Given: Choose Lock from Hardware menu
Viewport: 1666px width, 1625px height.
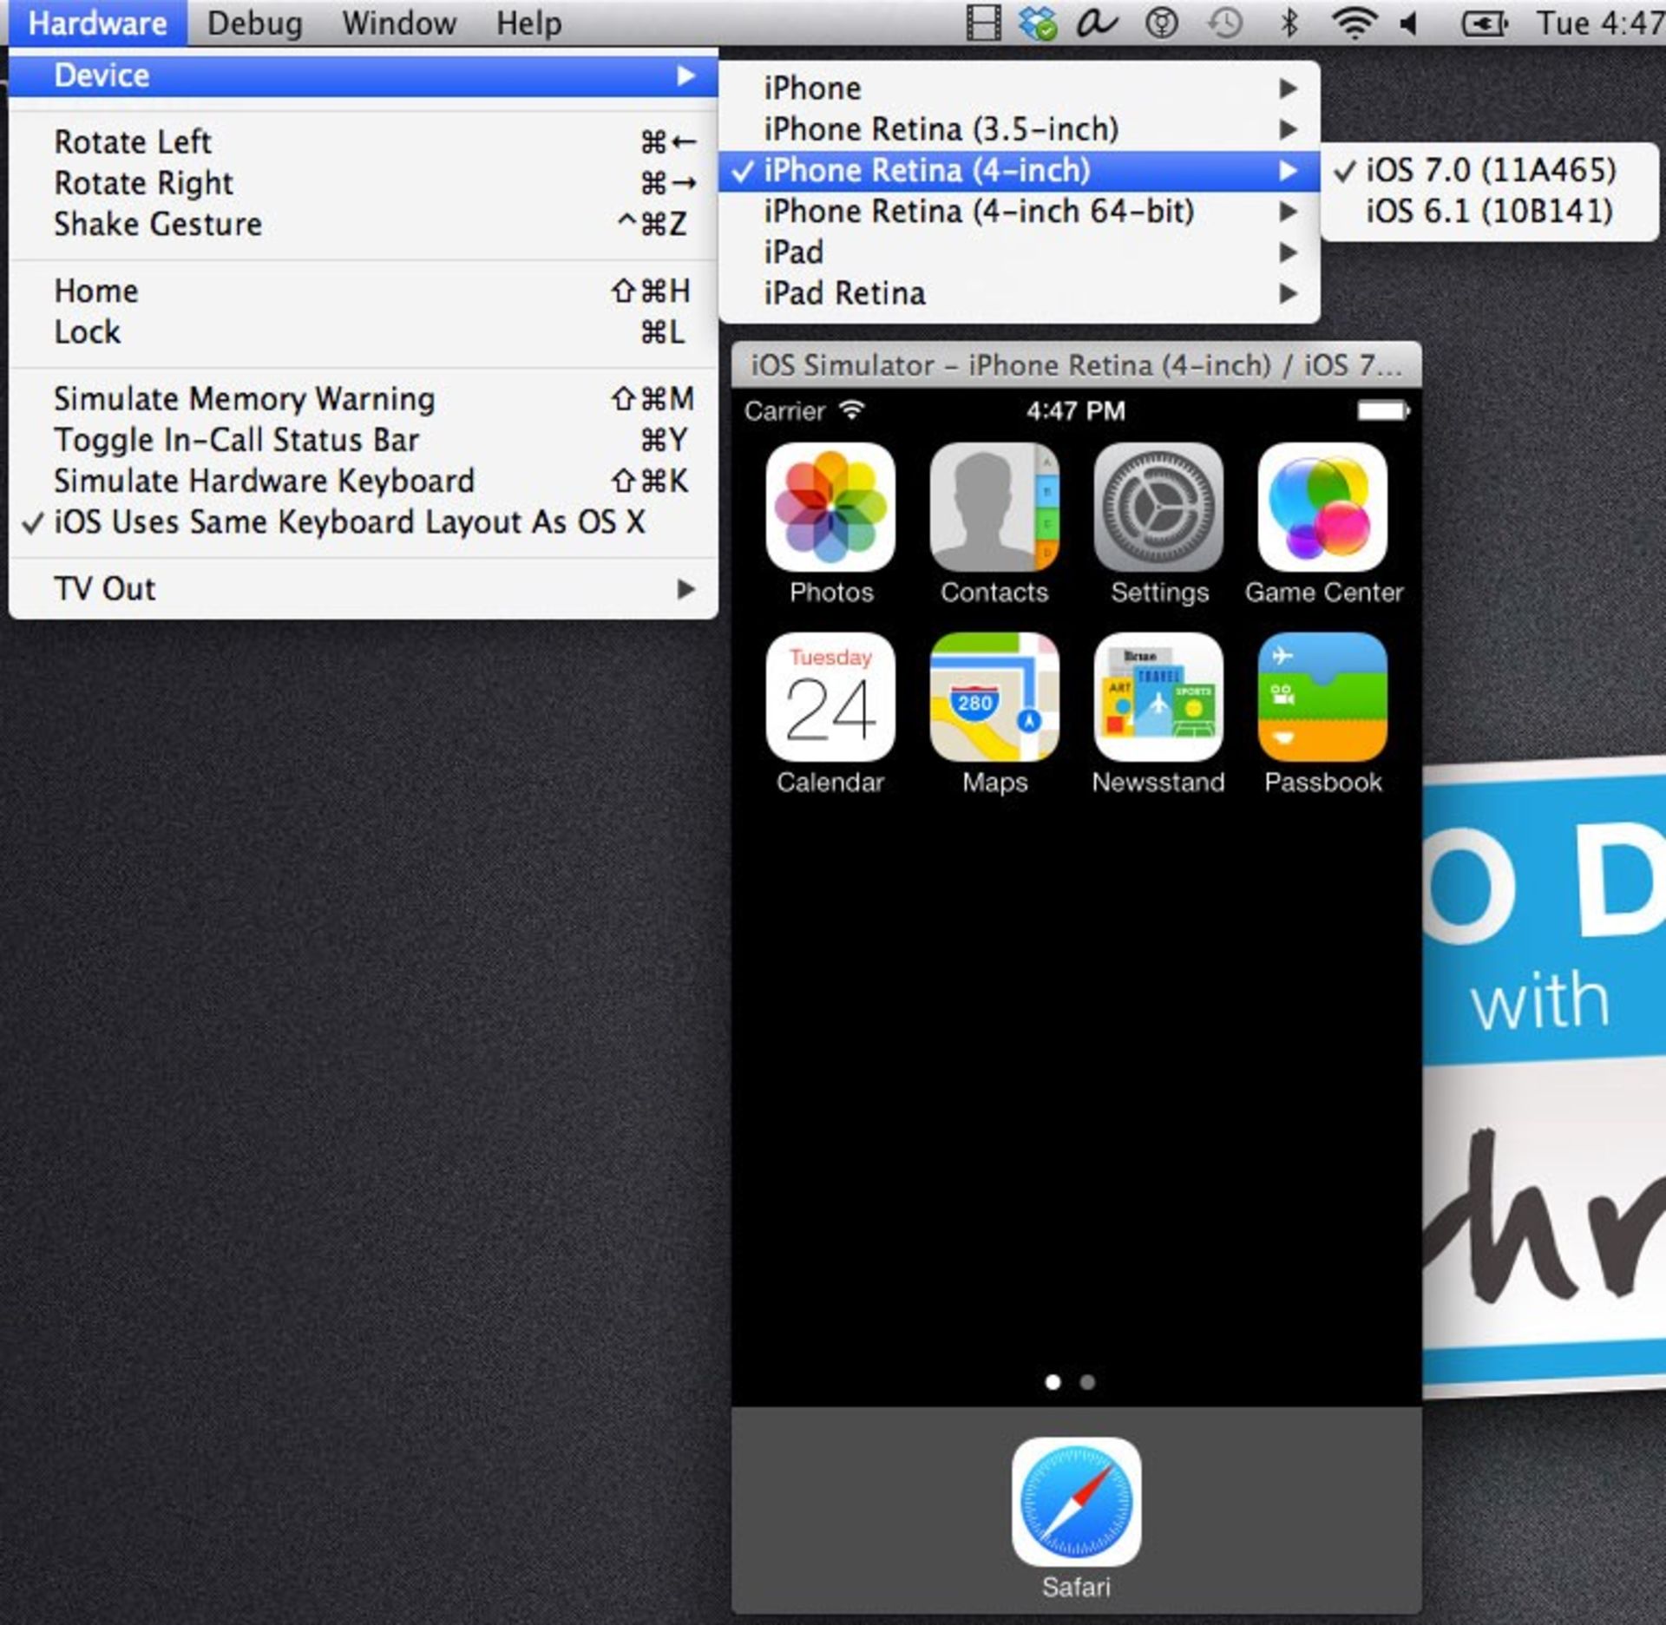Looking at the screenshot, I should click(x=363, y=332).
